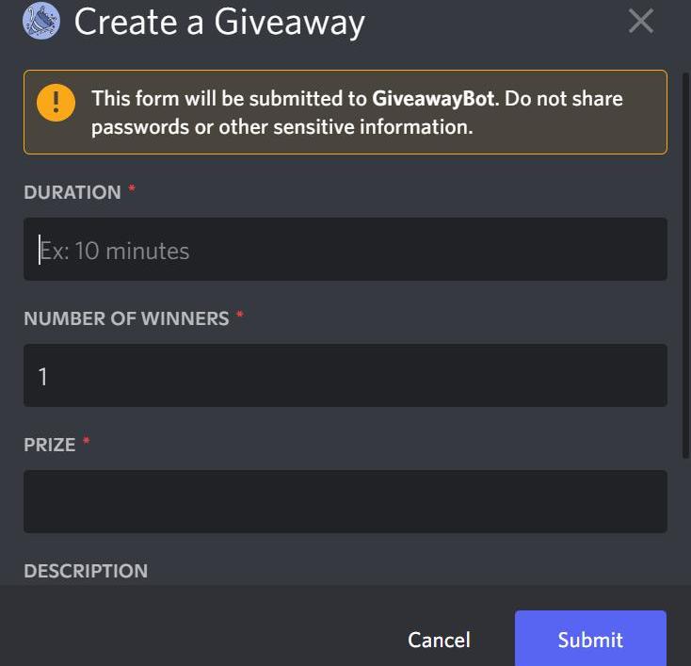Click the modal's vertical scrollbar
This screenshot has width=691, height=666.
click(x=685, y=266)
